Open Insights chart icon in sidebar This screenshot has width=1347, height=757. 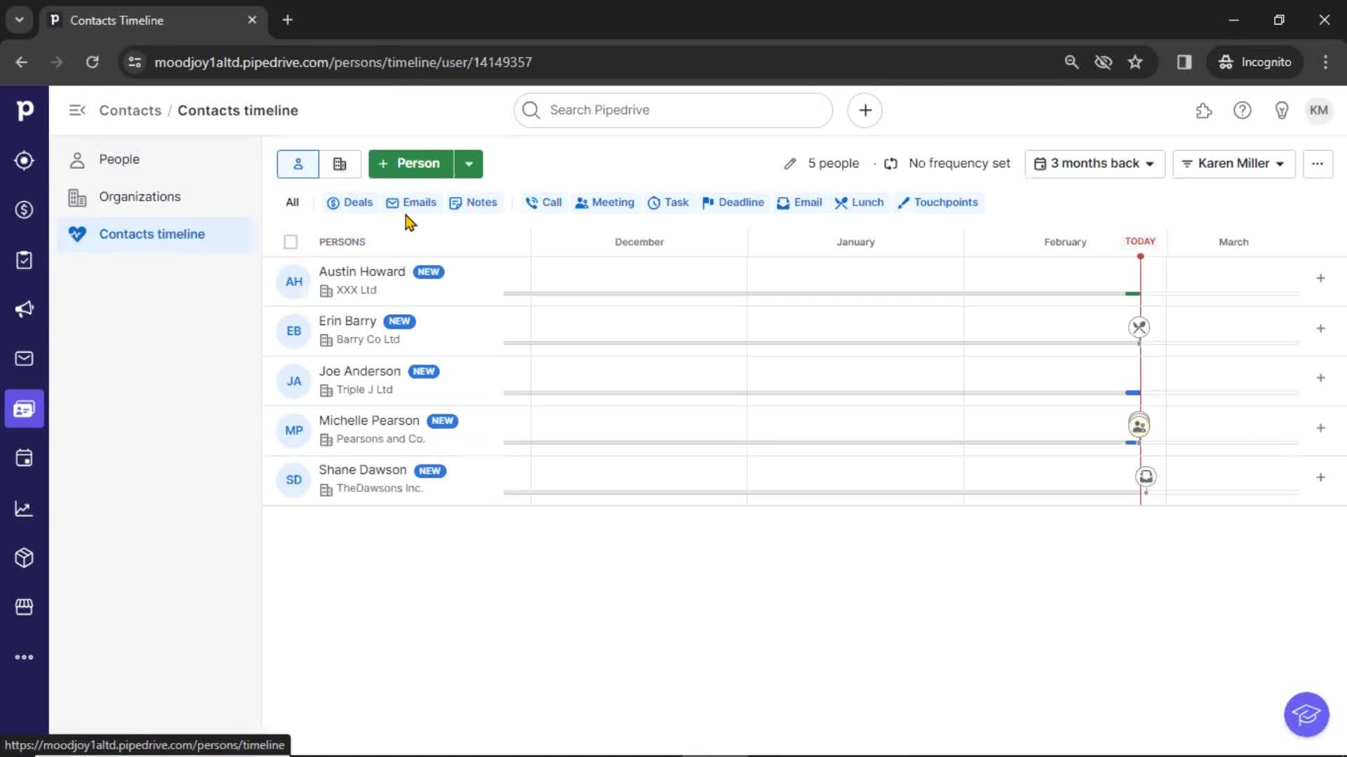coord(24,509)
